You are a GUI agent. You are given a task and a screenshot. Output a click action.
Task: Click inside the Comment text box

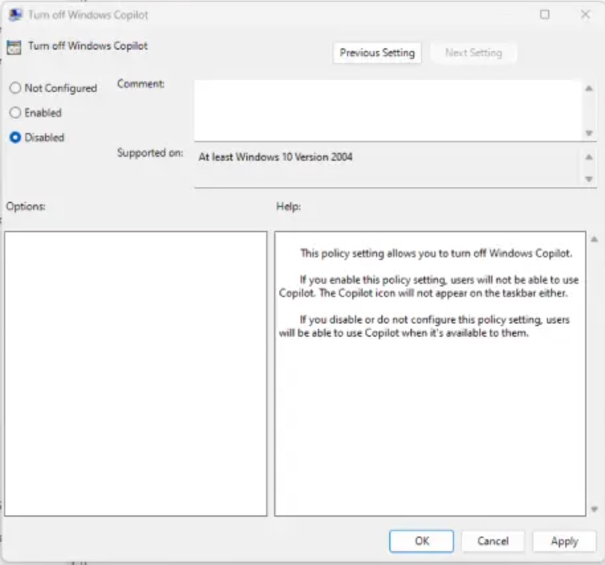[388, 110]
